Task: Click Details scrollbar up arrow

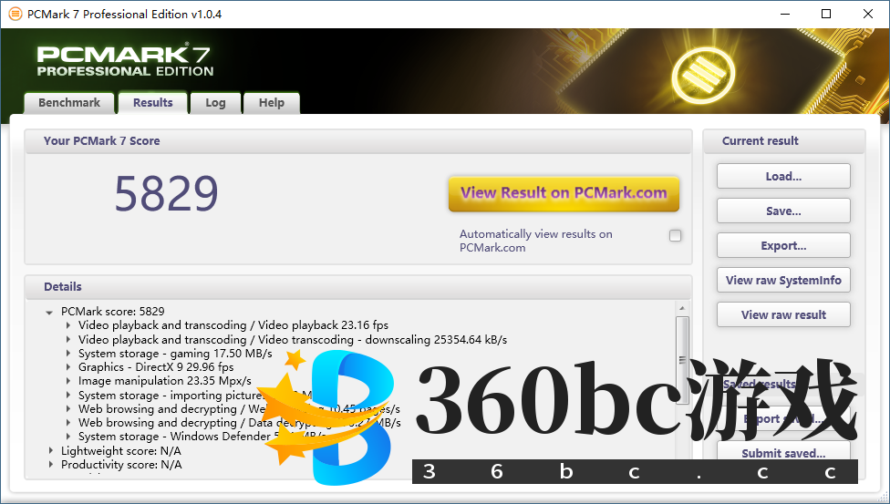Action: tap(681, 309)
